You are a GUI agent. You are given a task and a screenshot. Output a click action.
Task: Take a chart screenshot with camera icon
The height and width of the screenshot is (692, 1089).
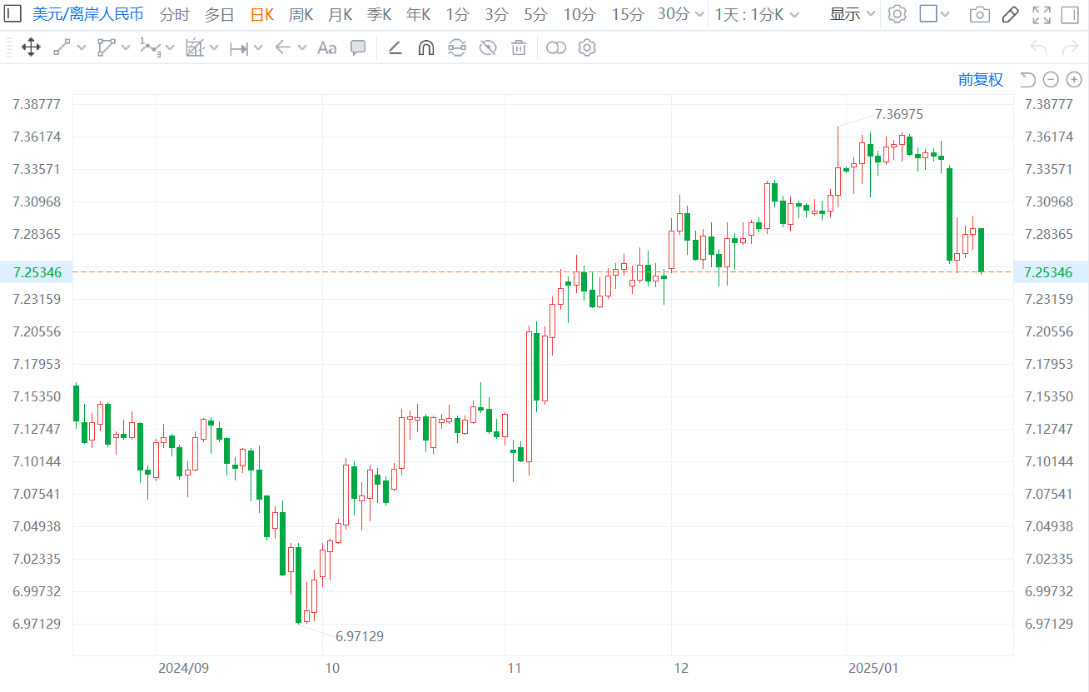[x=980, y=14]
